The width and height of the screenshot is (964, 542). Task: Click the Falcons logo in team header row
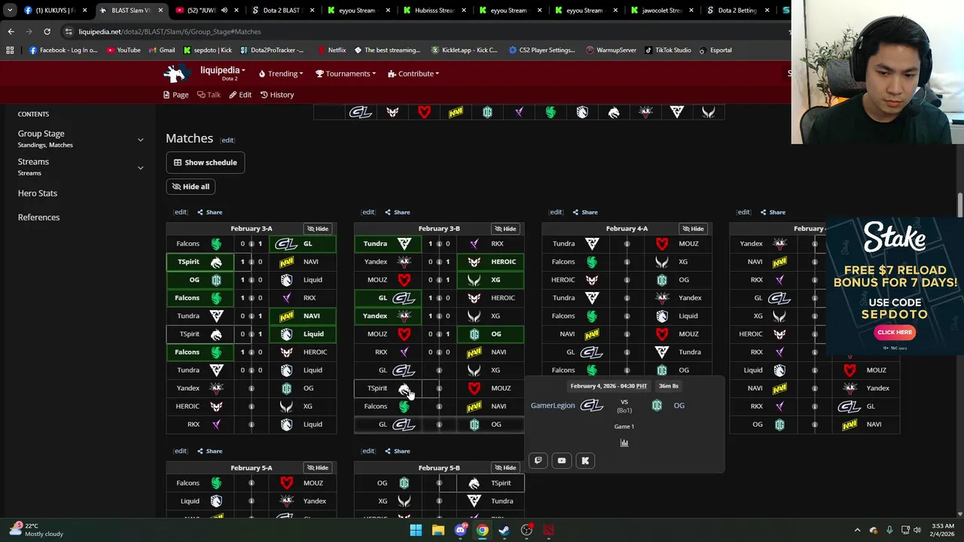tap(551, 112)
